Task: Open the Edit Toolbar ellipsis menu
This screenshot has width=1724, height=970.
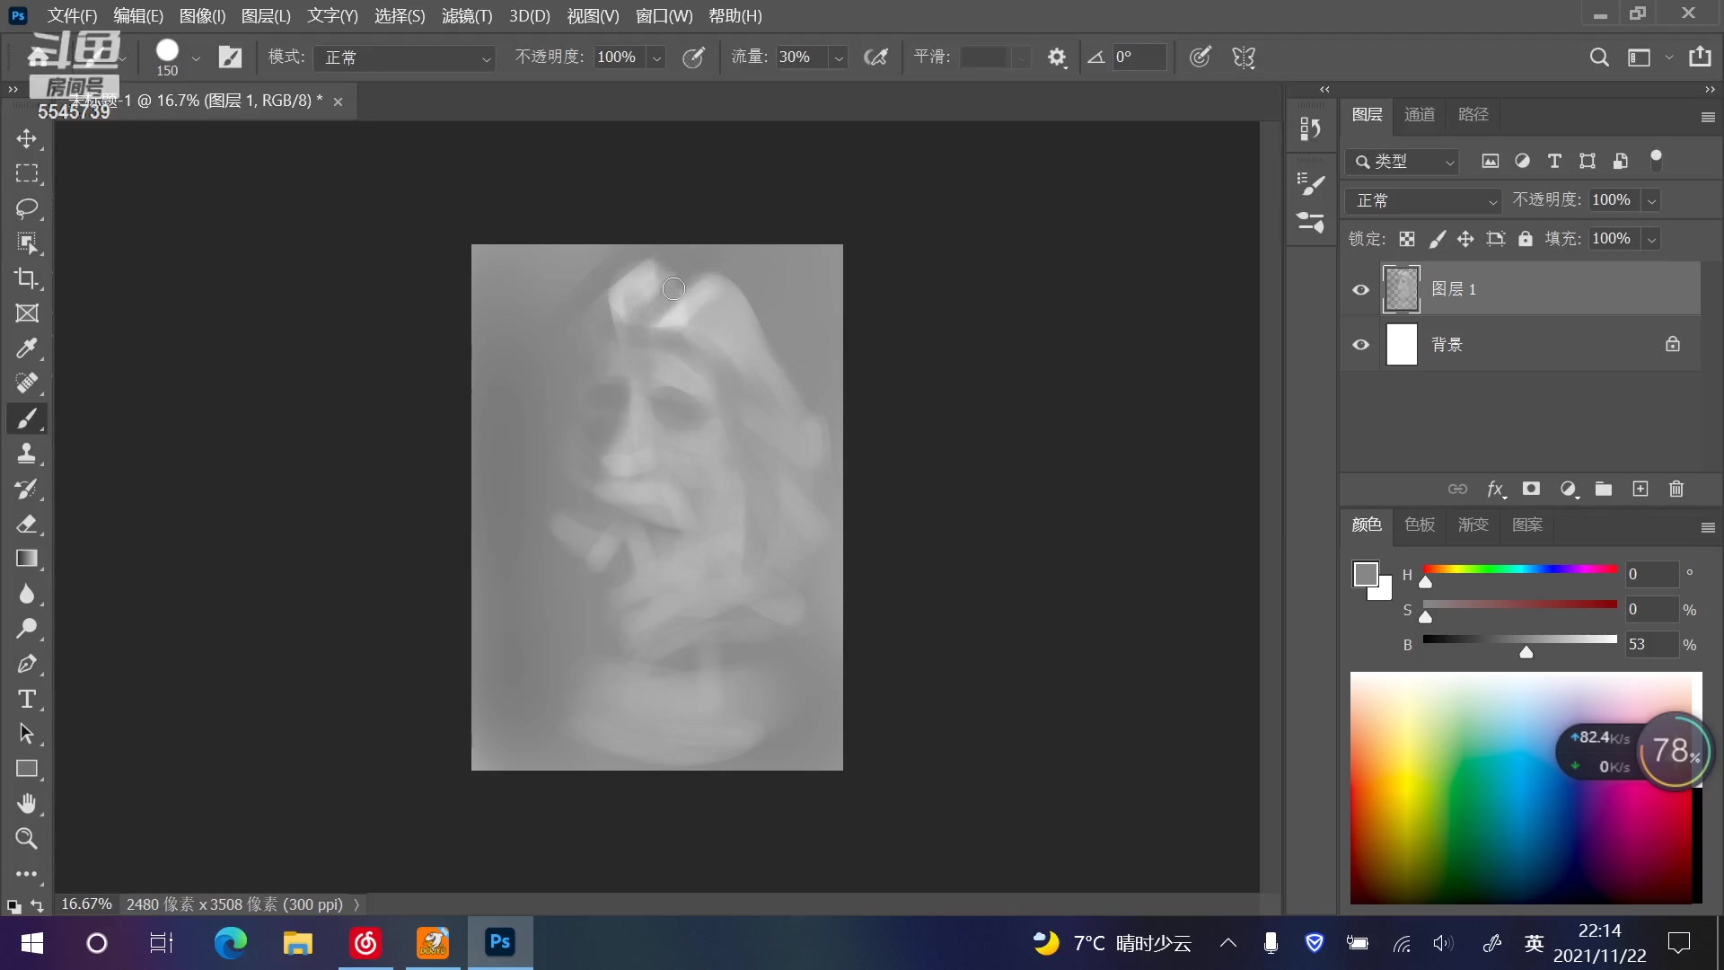Action: [x=27, y=874]
